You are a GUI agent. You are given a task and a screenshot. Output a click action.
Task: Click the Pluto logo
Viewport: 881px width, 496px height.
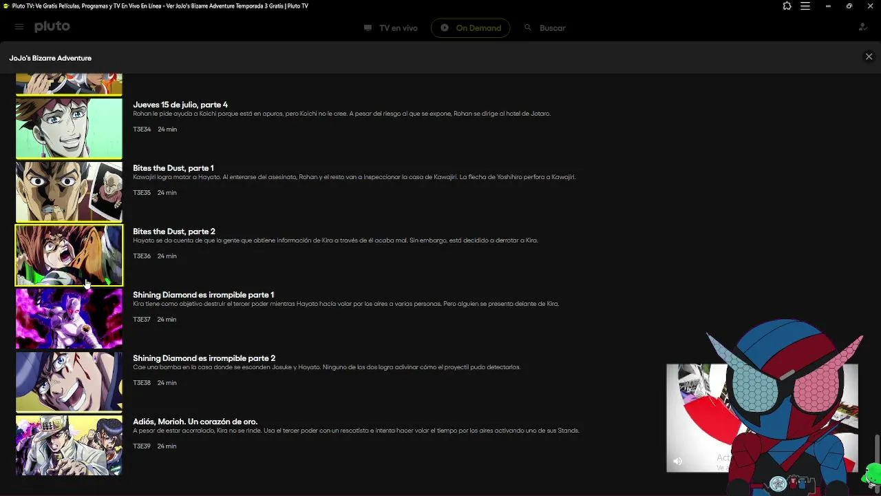tap(52, 27)
